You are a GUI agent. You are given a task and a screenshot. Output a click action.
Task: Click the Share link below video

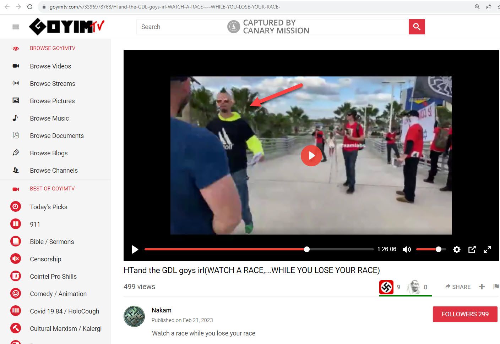click(x=458, y=287)
